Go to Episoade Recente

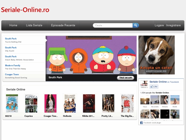63,25
